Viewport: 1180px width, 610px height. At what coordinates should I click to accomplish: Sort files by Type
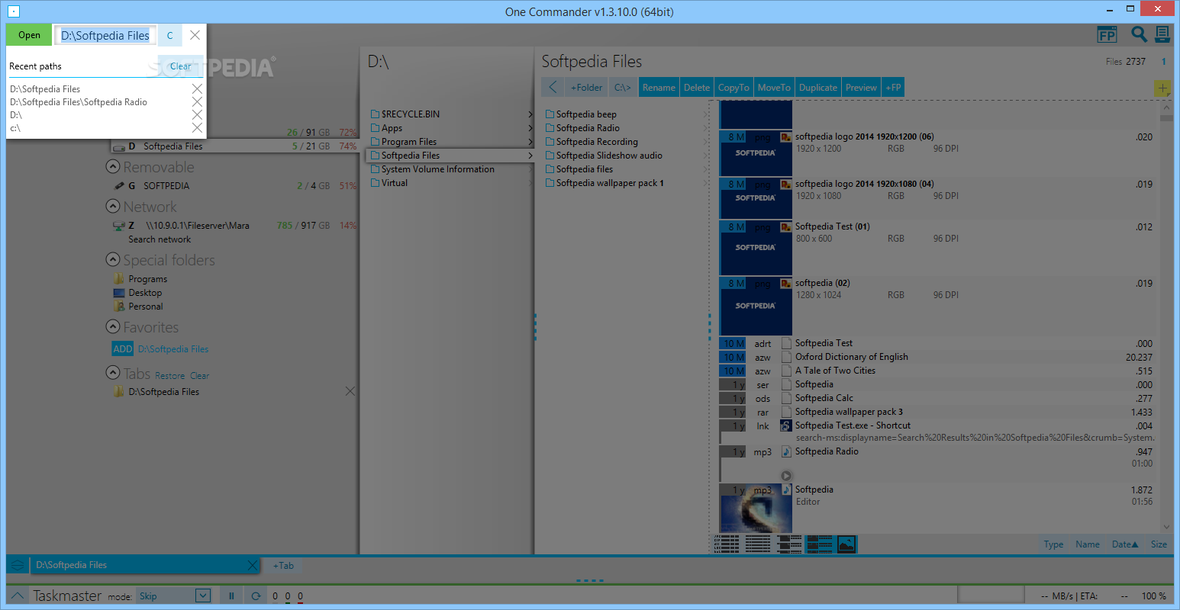coord(1053,544)
